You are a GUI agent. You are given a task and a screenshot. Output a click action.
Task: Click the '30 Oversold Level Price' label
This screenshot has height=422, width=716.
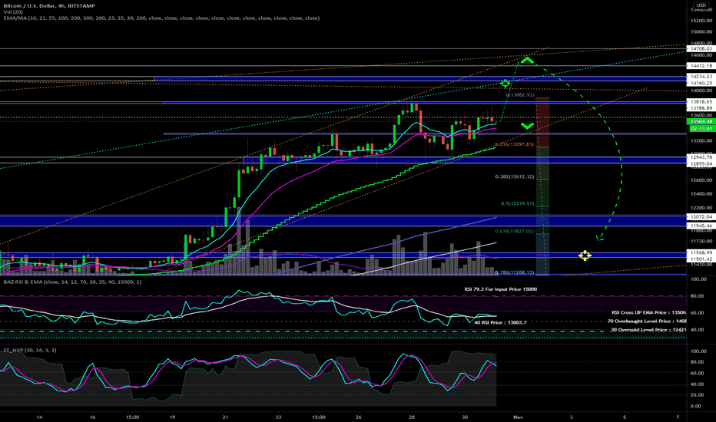pyautogui.click(x=648, y=329)
